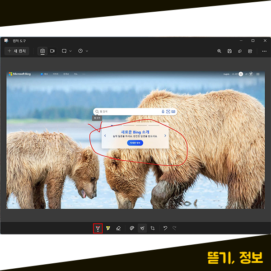271x271 pixels.
Task: Click the captured Bing screenshot canvas
Action: (135, 140)
